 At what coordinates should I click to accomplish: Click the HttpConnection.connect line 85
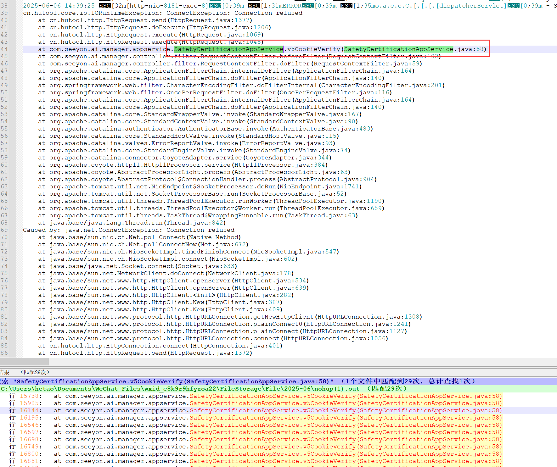[166, 346]
